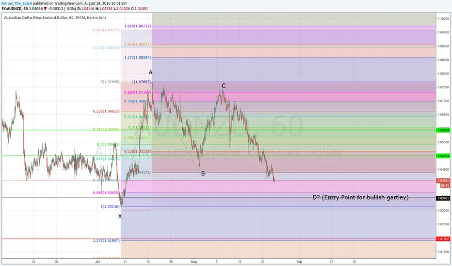452x266 pixels.
Task: Click the 22 date on the time axis
Action: pos(262,262)
